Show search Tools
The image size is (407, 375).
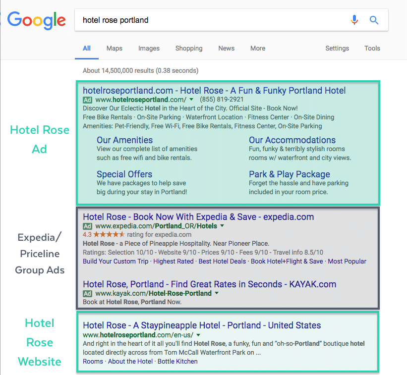point(372,48)
